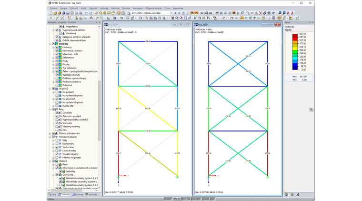Click the red 657.06 color swatch in legend

[295, 36]
